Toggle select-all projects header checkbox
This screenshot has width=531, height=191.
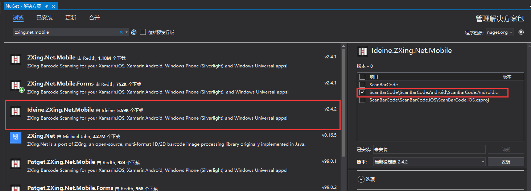click(x=362, y=77)
